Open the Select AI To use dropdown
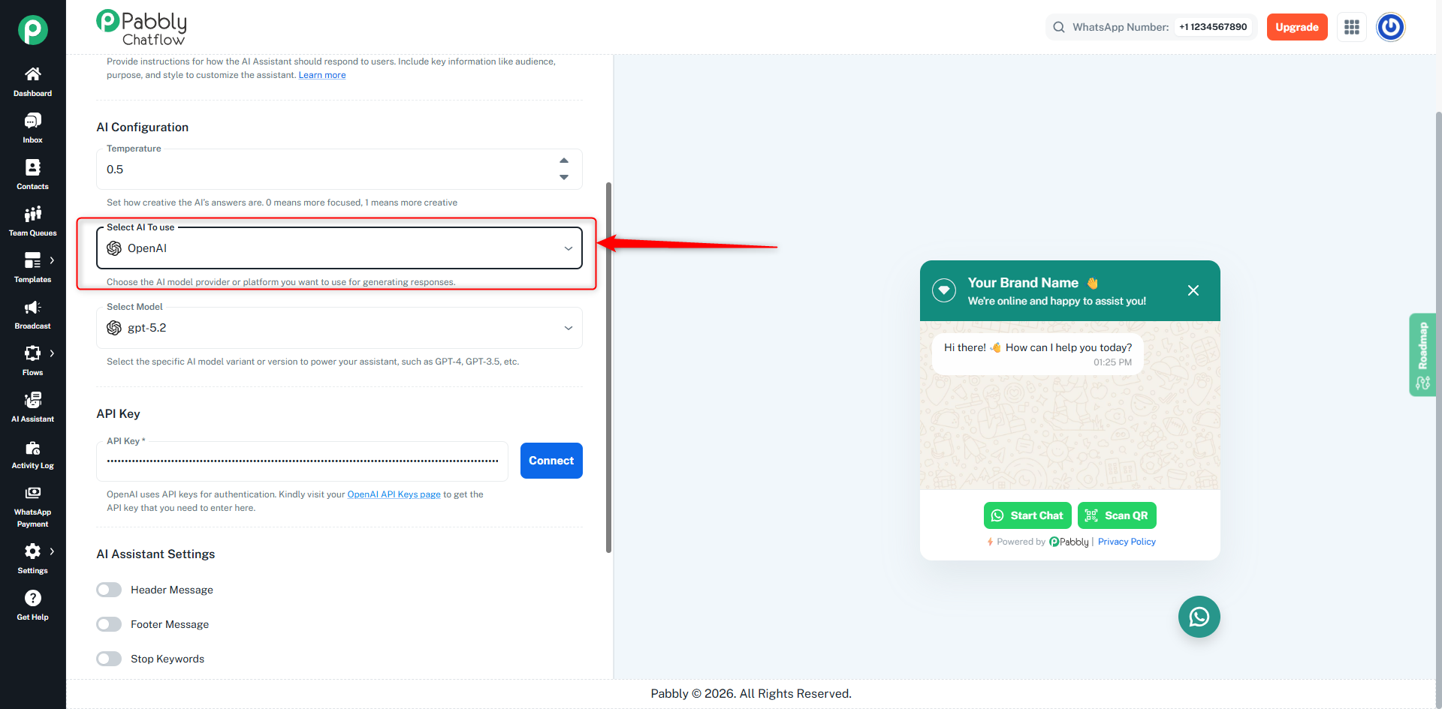Viewport: 1442px width, 709px height. [339, 248]
